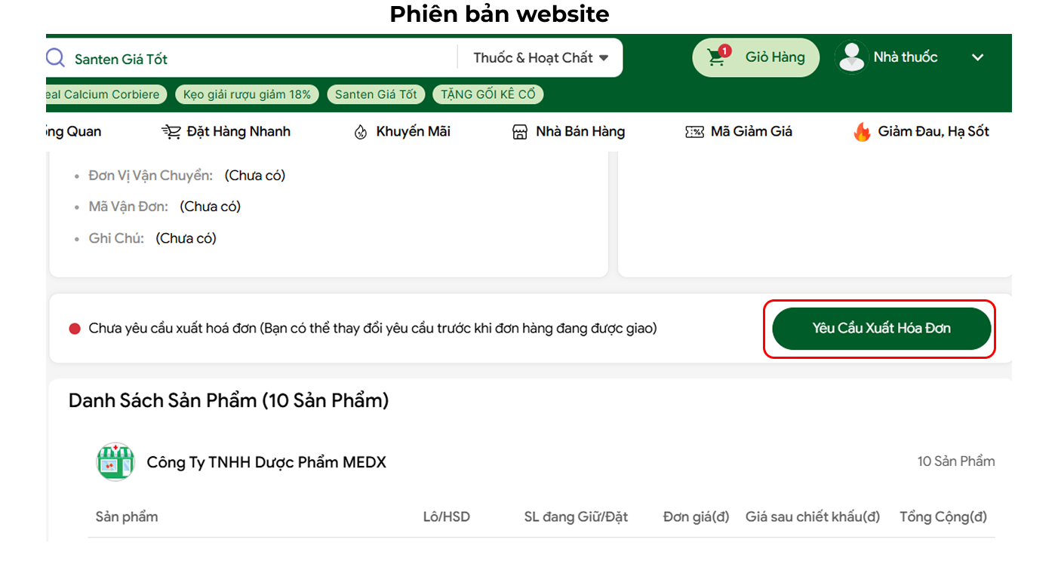The width and height of the screenshot is (1058, 573).
Task: Open the Khuyến Mãi menu item
Action: point(402,132)
